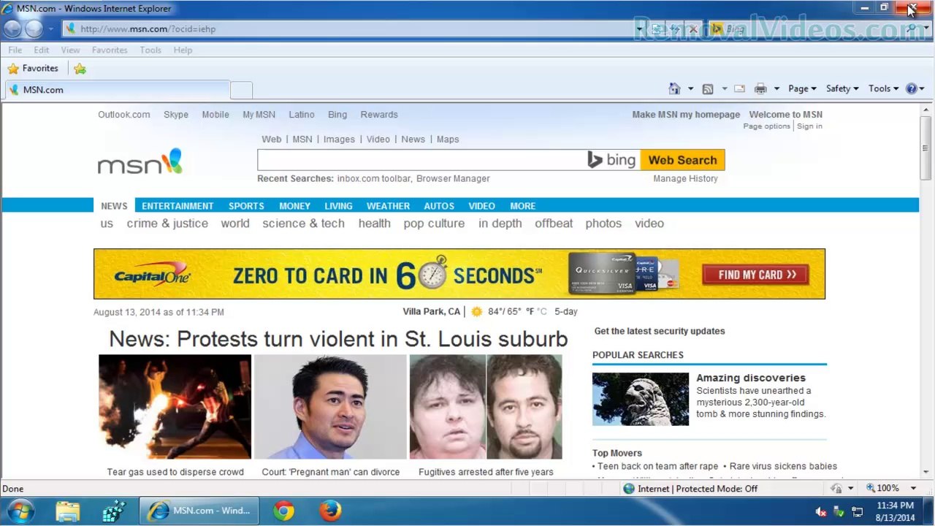The image size is (935, 526).
Task: Open the Skype link
Action: [x=176, y=115]
